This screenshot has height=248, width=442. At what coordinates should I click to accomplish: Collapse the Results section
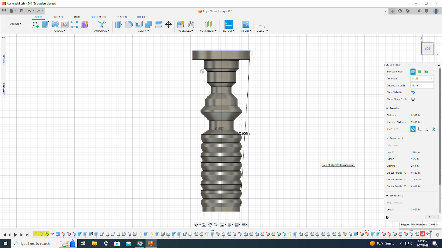click(387, 108)
